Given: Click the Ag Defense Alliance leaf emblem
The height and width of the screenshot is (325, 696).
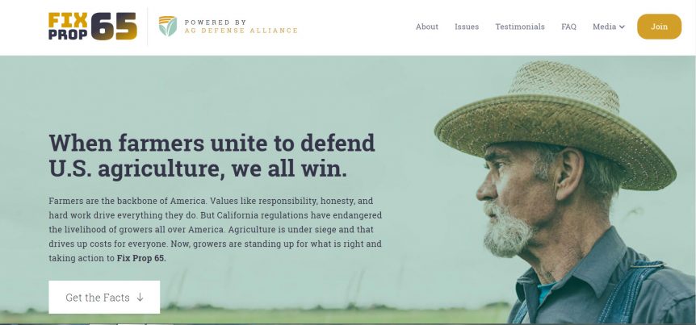Looking at the screenshot, I should pos(168,26).
